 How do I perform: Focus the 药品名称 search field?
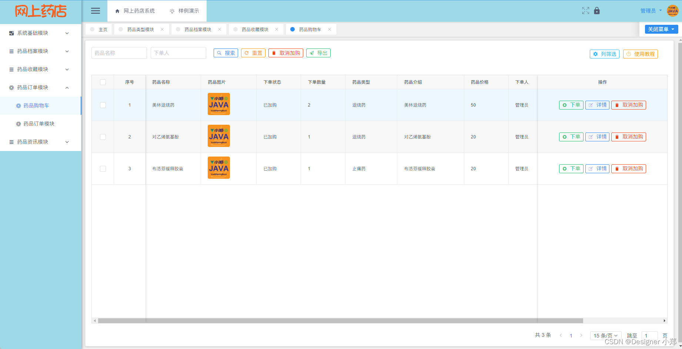(x=119, y=53)
